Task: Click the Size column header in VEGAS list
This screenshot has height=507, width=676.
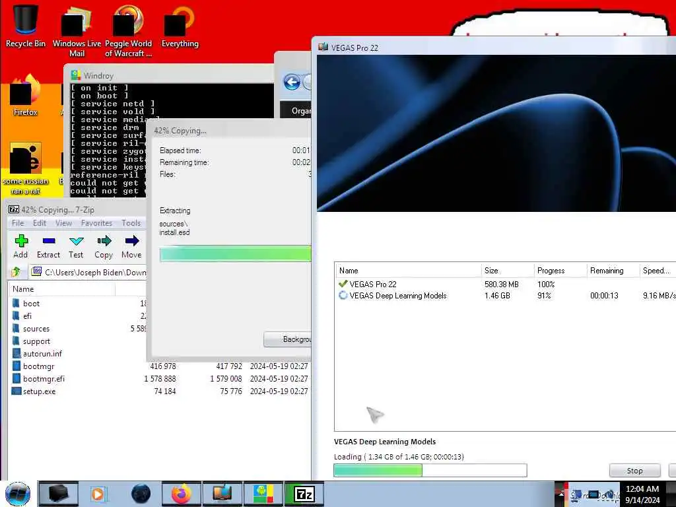Action: click(508, 270)
